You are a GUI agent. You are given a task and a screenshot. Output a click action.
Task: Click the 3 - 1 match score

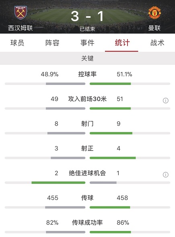click(x=87, y=16)
